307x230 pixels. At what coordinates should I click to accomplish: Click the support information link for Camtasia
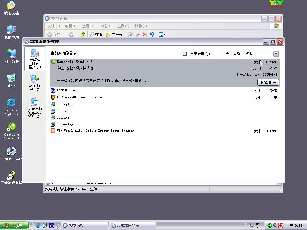coord(77,68)
